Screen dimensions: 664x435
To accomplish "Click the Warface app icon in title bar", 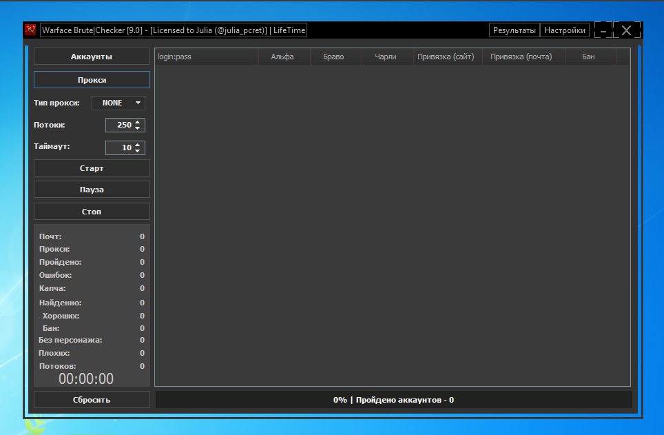I will click(30, 30).
